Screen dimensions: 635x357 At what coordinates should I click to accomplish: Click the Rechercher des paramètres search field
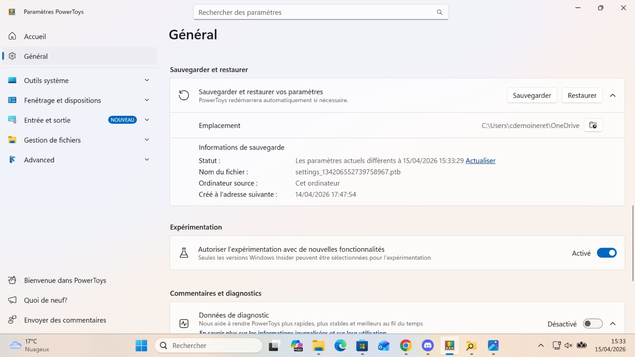click(x=315, y=12)
